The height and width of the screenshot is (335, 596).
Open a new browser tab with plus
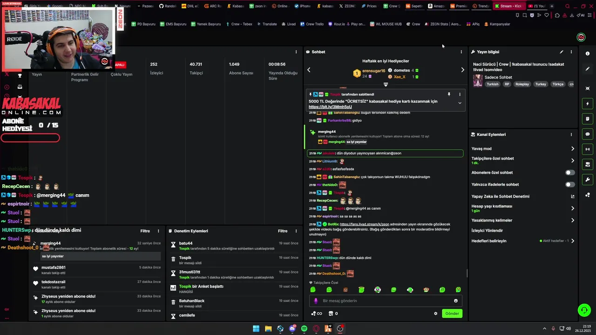click(x=552, y=6)
